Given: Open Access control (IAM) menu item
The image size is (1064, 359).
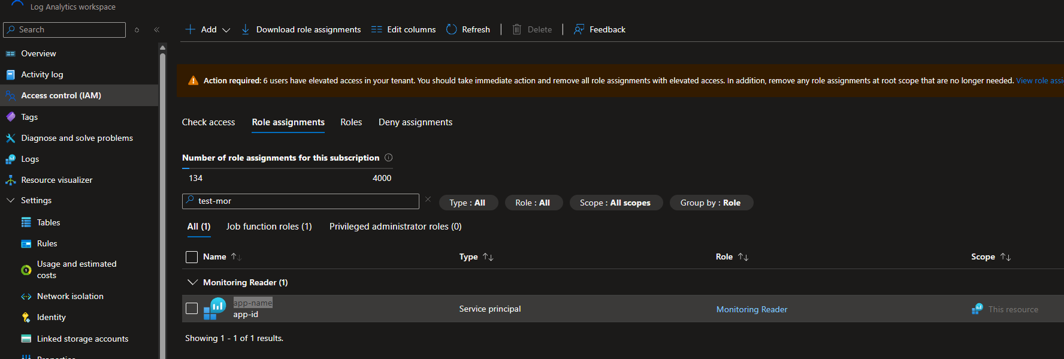Looking at the screenshot, I should pos(79,95).
